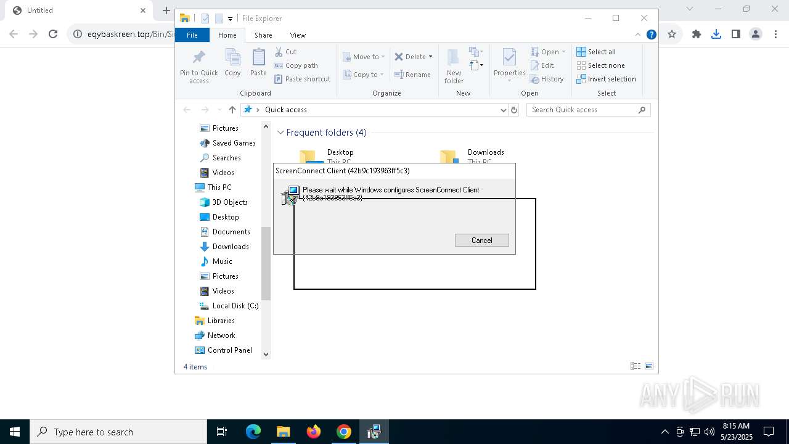Viewport: 789px width, 444px height.
Task: Show hidden system tray icons
Action: [x=664, y=432]
